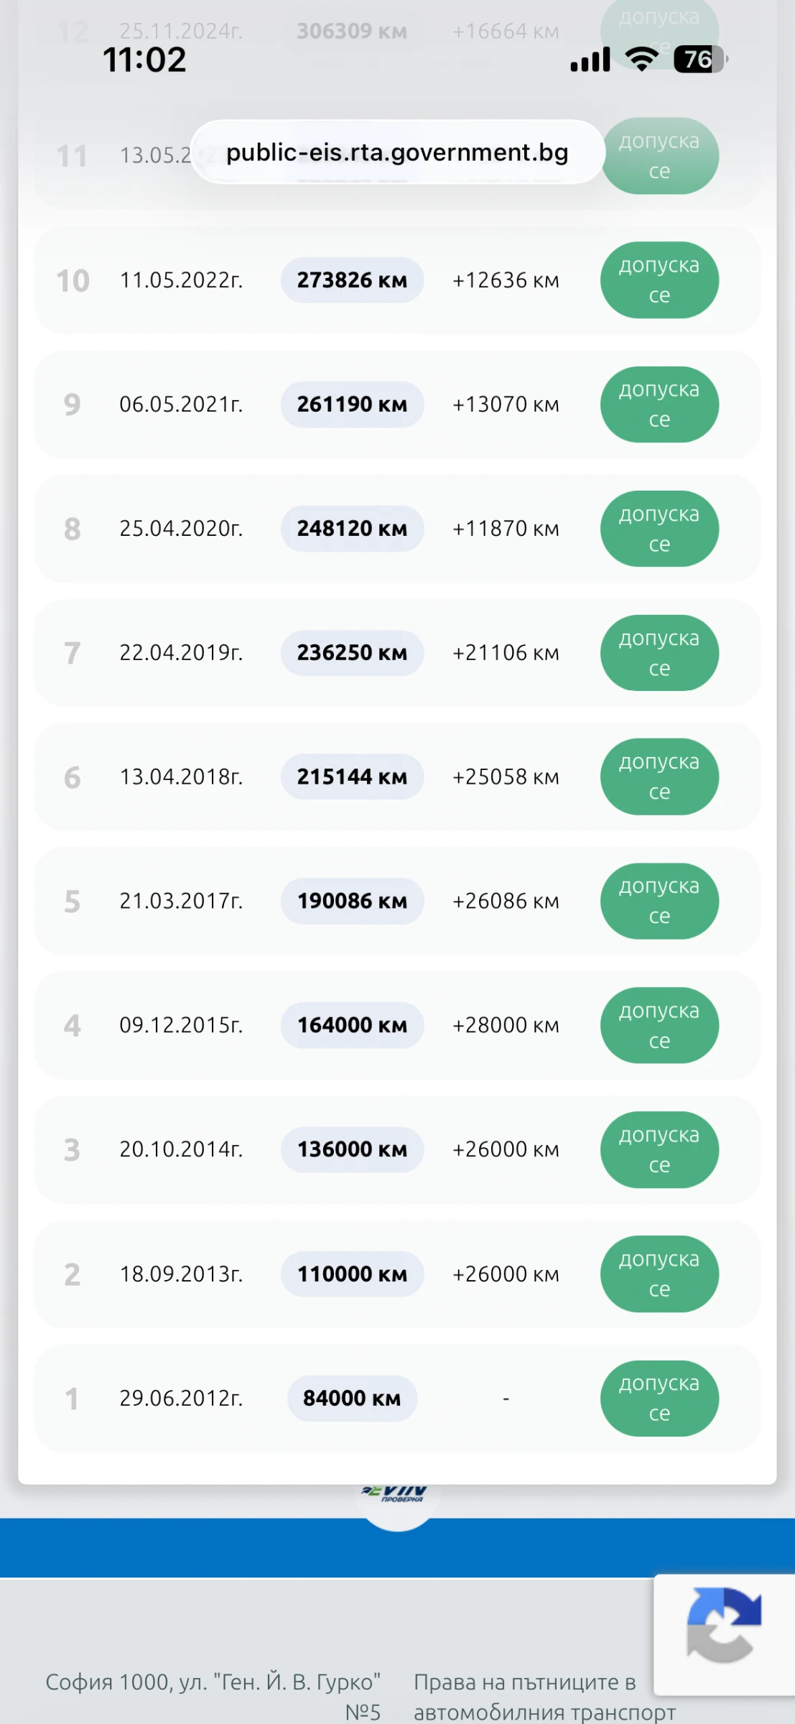Tap the public-eis.rta.government.bg address bar

tap(397, 152)
